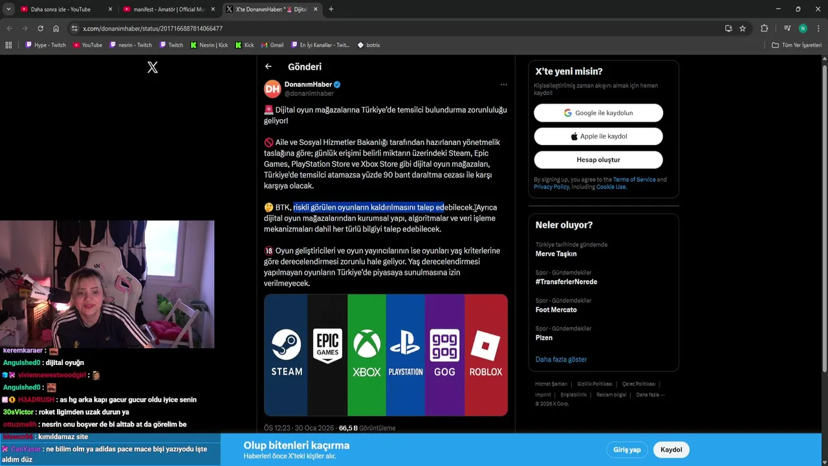Screen dimensions: 828x466
Task: Open Gizlilik Politikası footer link
Action: pos(594,384)
